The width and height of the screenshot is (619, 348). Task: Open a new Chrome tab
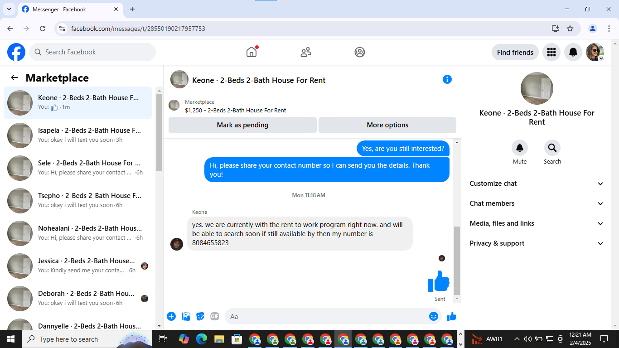click(132, 9)
